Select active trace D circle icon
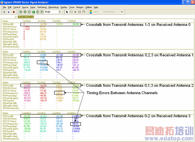 pyautogui.click(x=33, y=12)
